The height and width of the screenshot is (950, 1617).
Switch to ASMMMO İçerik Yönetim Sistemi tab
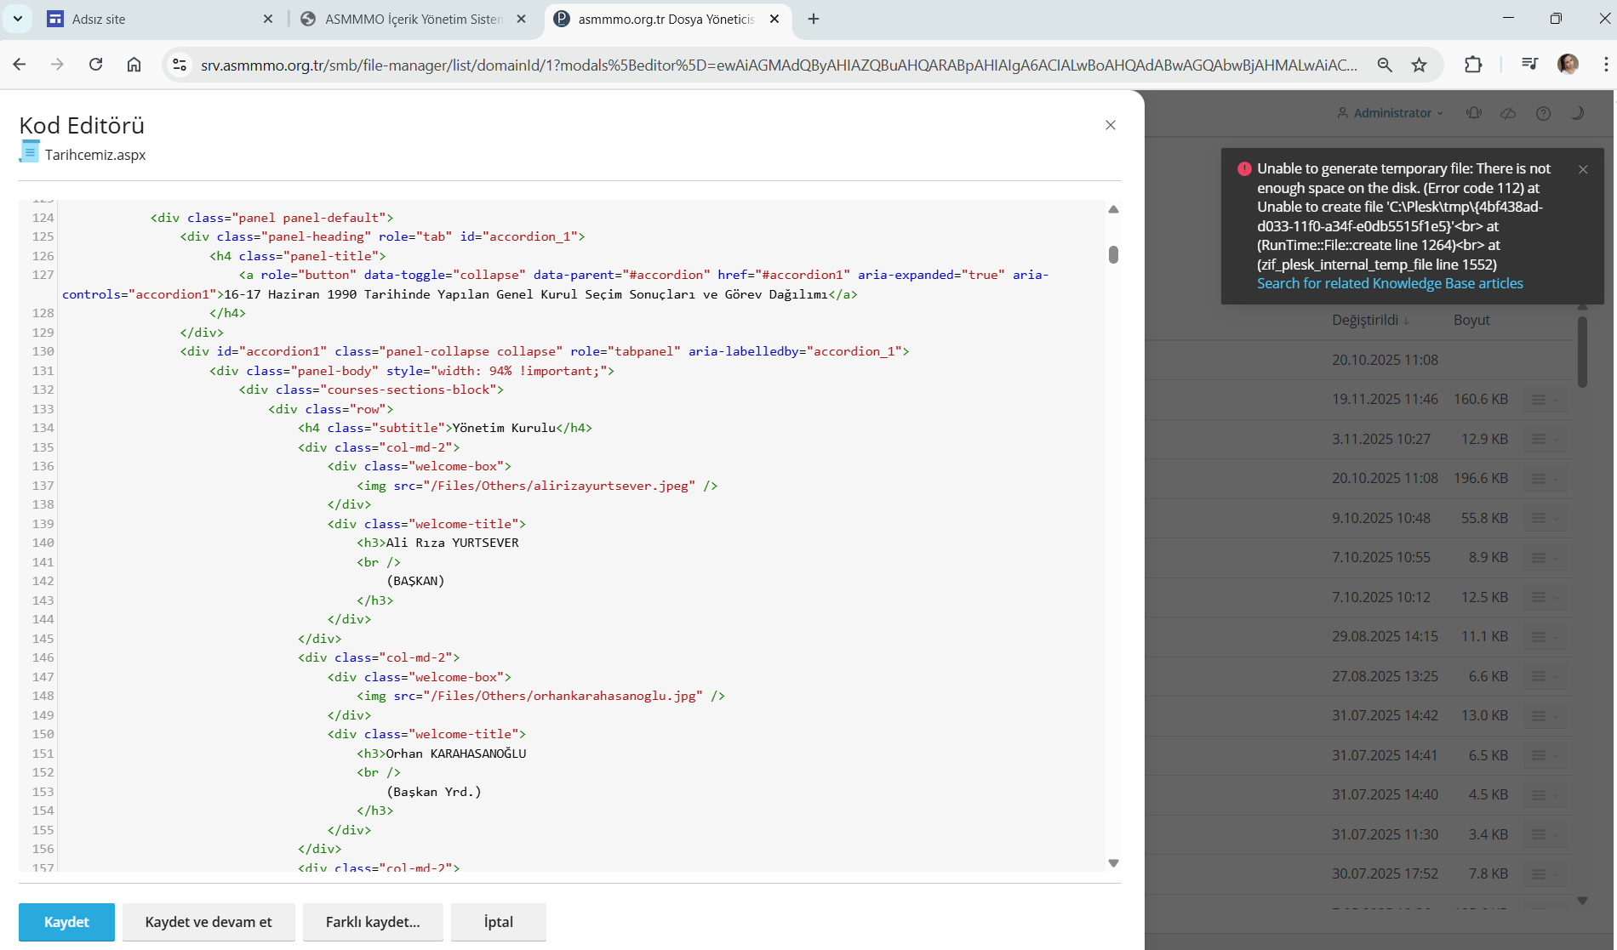pyautogui.click(x=414, y=19)
